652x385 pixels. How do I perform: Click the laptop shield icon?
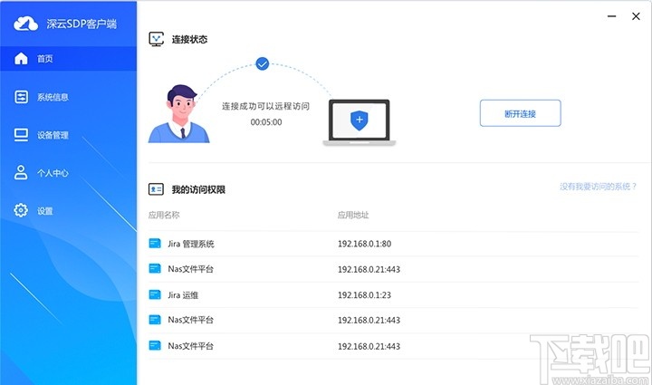tap(360, 122)
